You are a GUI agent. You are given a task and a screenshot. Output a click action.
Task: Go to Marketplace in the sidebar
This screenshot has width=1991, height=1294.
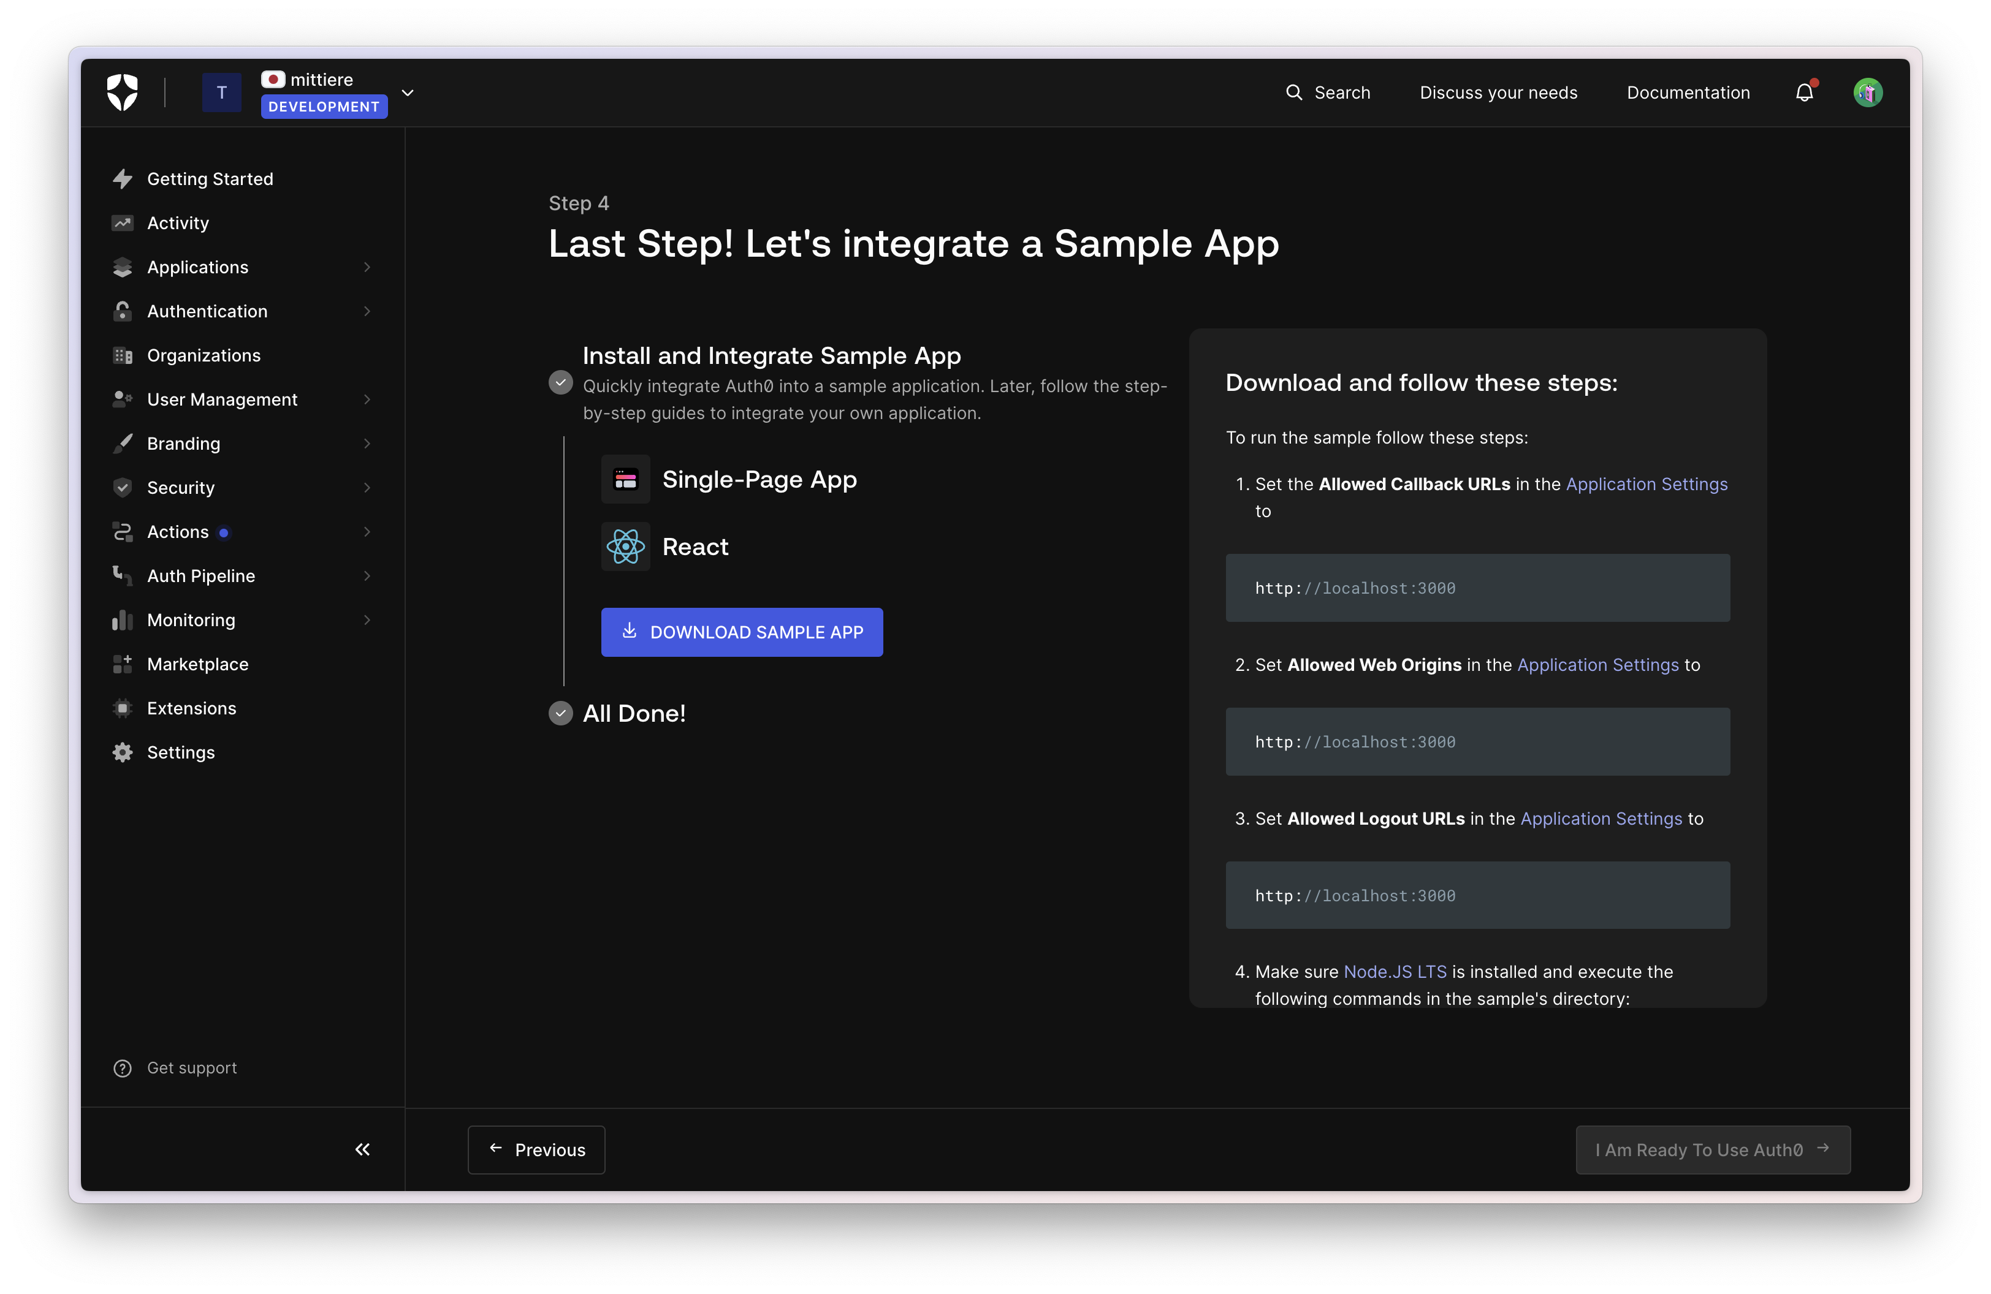coord(197,665)
